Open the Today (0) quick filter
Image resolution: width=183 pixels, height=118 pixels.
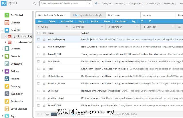click(106, 3)
